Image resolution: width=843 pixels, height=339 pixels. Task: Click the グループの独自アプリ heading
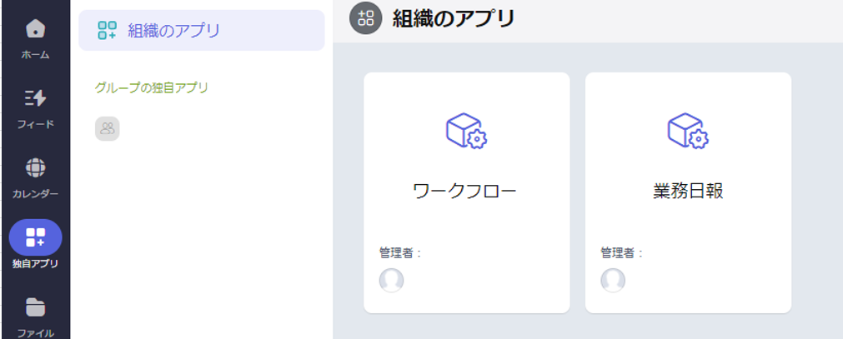pos(151,87)
